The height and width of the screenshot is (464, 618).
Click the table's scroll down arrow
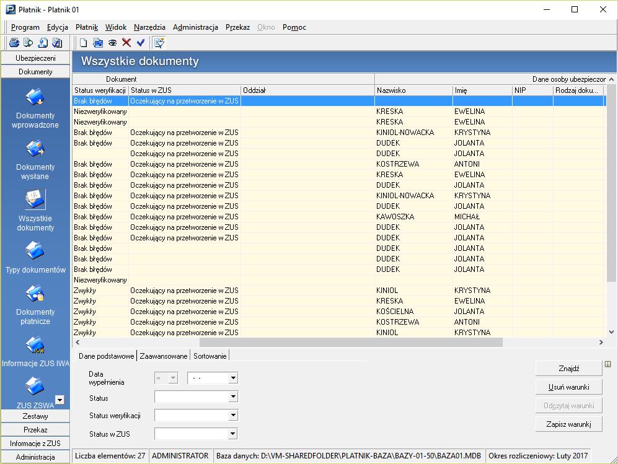pyautogui.click(x=611, y=332)
